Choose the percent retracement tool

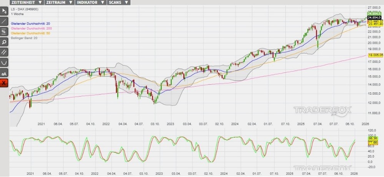4,31
